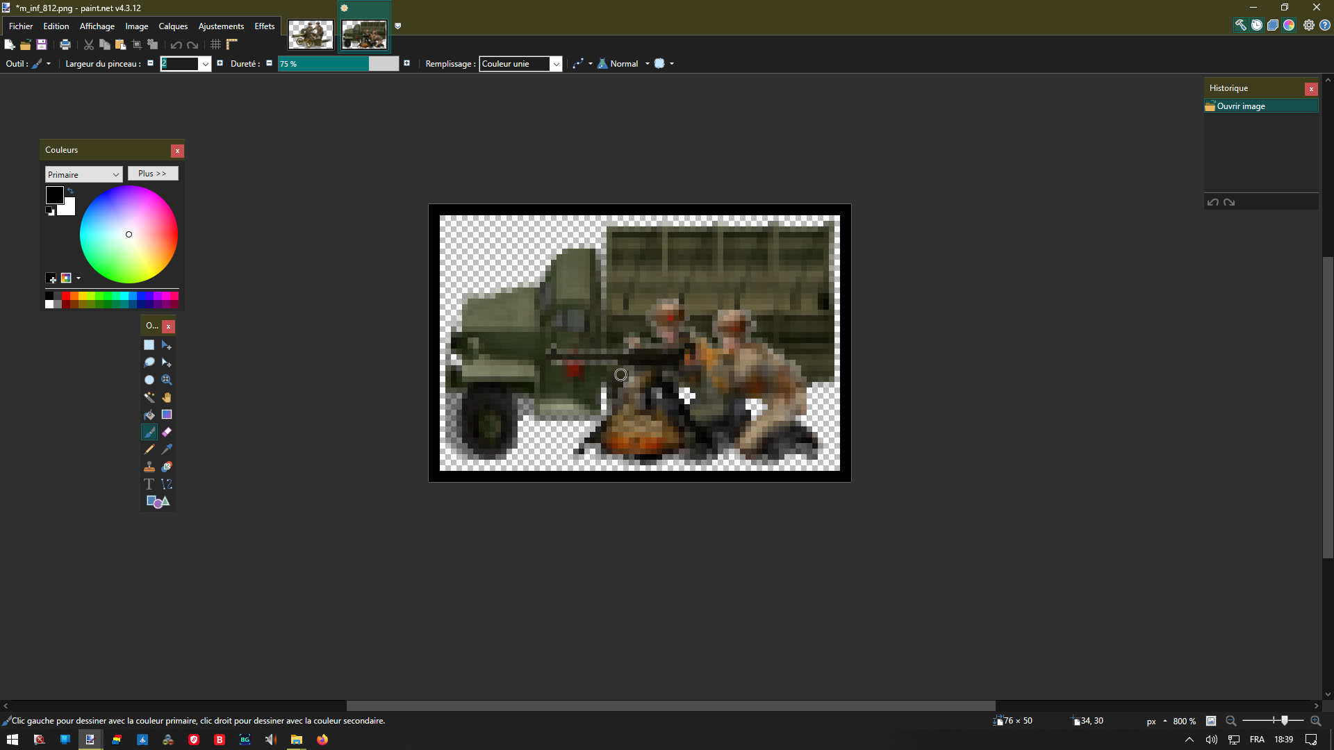Toggle the Tools window visibility
Image resolution: width=1334 pixels, height=750 pixels.
pos(1241,25)
